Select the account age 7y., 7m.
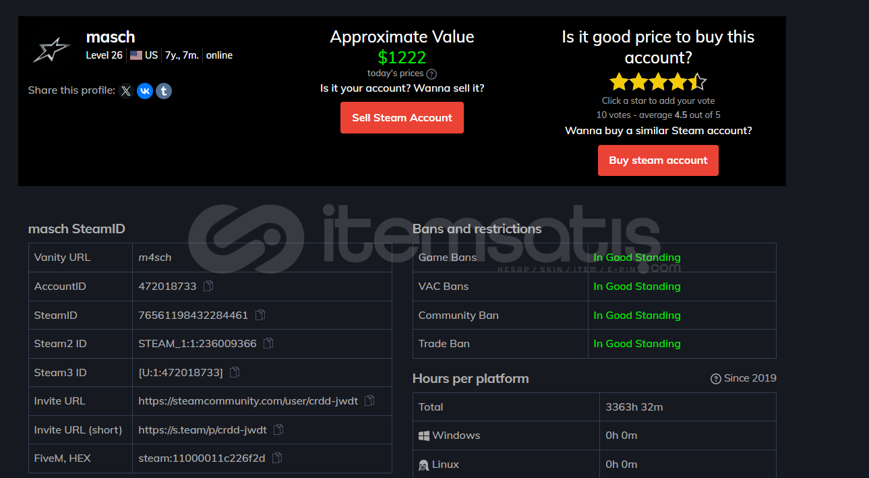 click(x=182, y=55)
